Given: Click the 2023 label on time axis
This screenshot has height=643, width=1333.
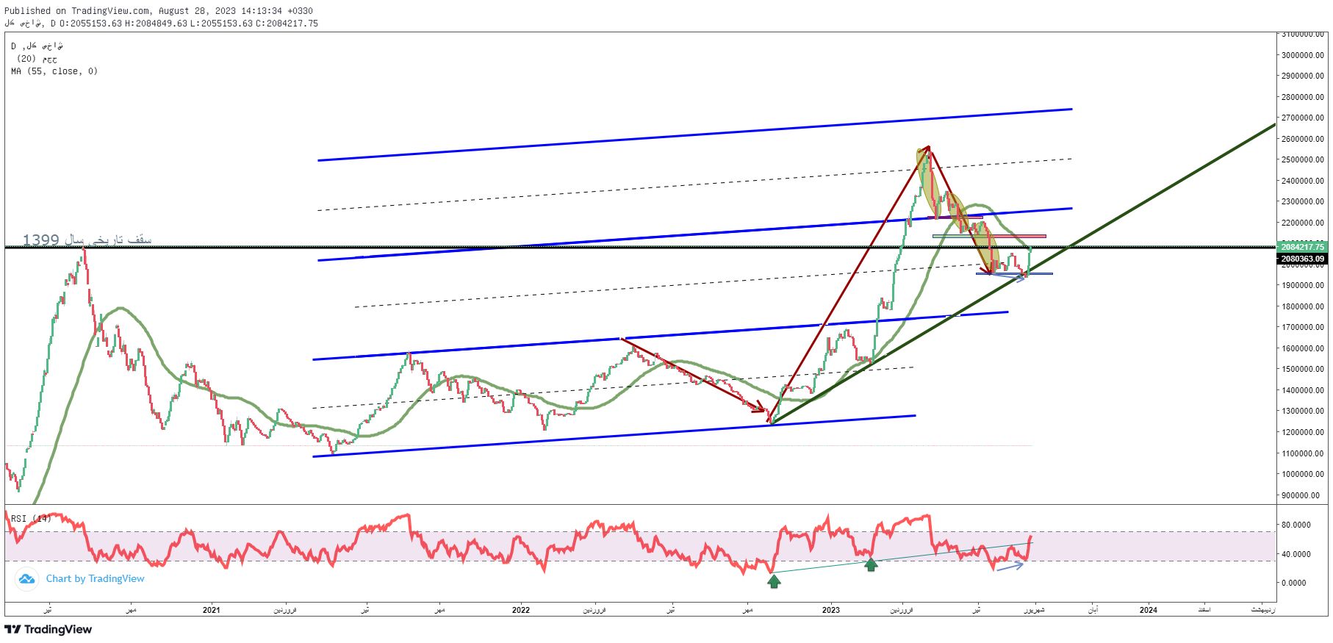Looking at the screenshot, I should [830, 610].
